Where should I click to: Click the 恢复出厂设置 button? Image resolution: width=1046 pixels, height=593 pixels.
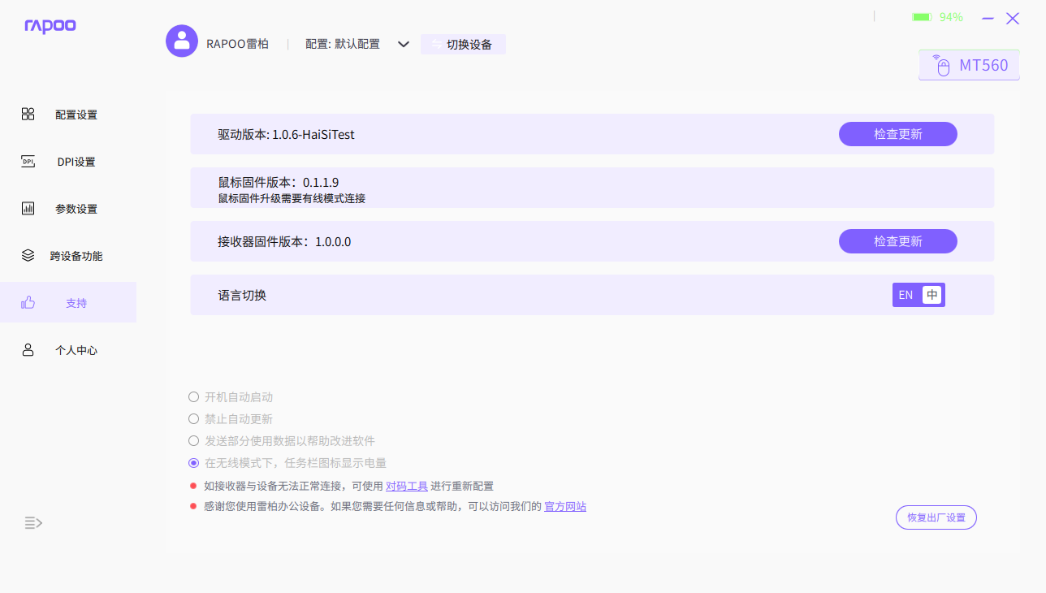[x=936, y=517]
